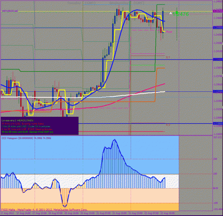Viewport: 223px width, 216px height.
Task: Click the 21 Aug 07:00 time axis label
Action: point(103,214)
